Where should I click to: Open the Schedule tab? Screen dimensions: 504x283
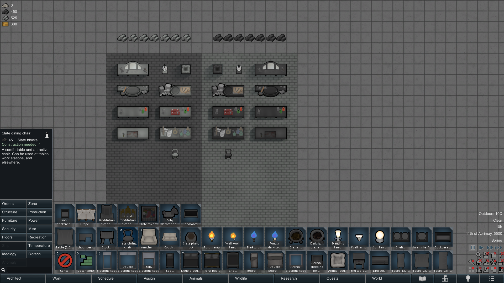click(x=114, y=279)
